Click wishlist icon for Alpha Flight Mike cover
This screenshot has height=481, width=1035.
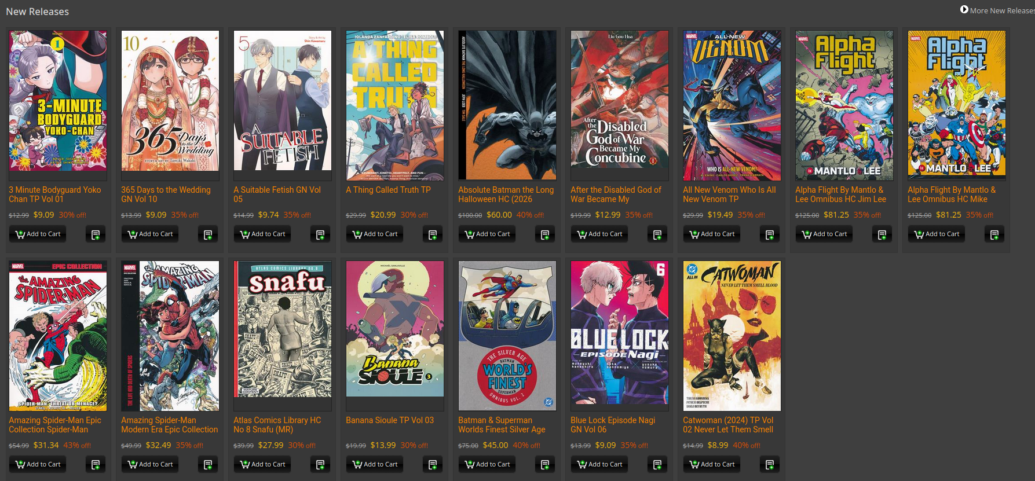(994, 234)
